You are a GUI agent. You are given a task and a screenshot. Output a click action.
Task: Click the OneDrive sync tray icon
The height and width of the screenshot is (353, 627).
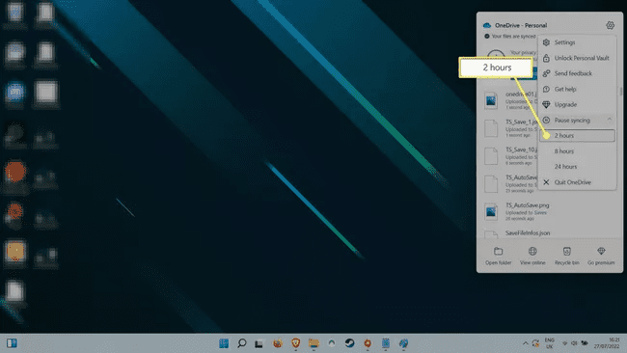pos(535,343)
